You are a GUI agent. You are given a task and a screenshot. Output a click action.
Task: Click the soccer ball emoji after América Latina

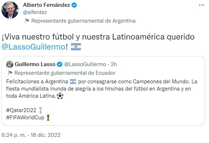click(60, 96)
